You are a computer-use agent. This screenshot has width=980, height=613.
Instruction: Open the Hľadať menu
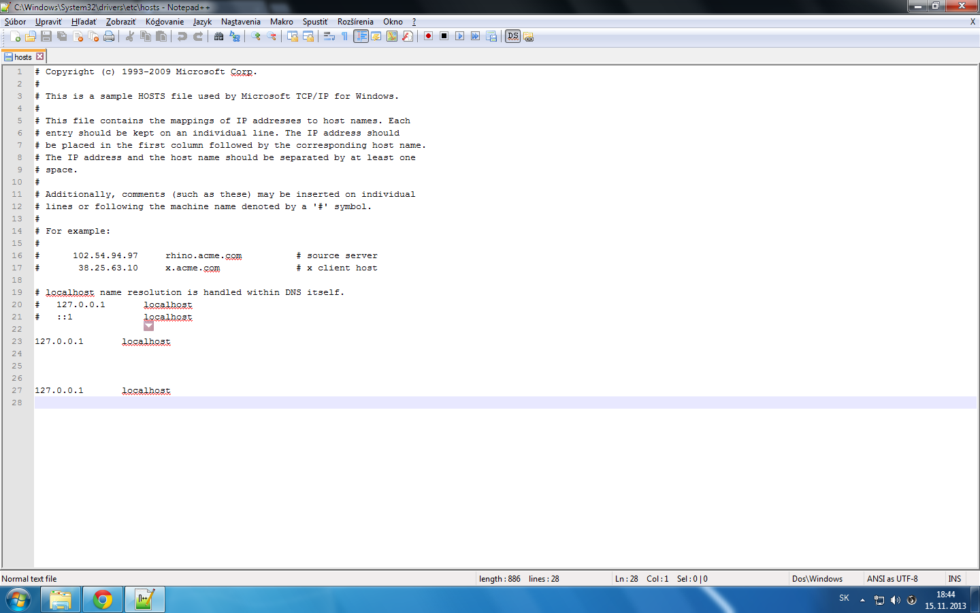[x=84, y=22]
